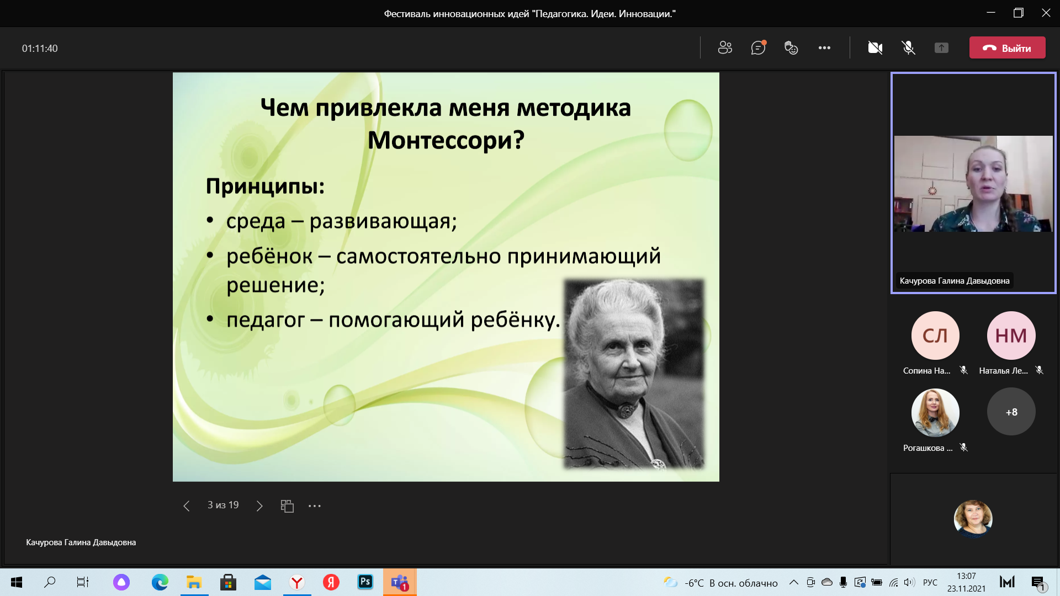Select the СЛ participant avatar
1060x596 pixels.
[935, 336]
